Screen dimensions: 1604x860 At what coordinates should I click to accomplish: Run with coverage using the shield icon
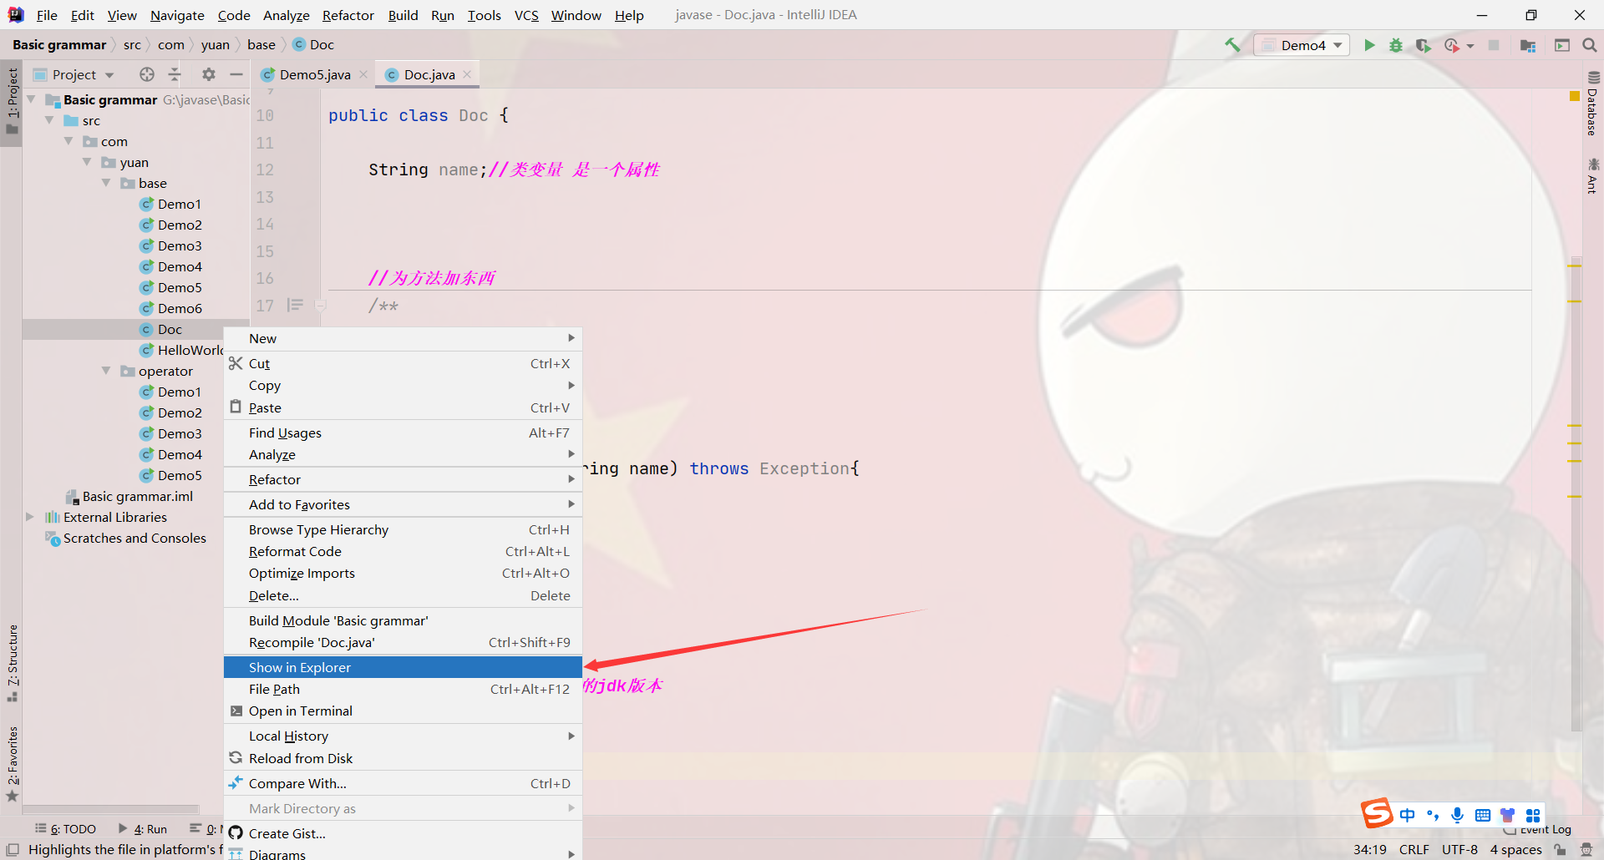(x=1423, y=45)
